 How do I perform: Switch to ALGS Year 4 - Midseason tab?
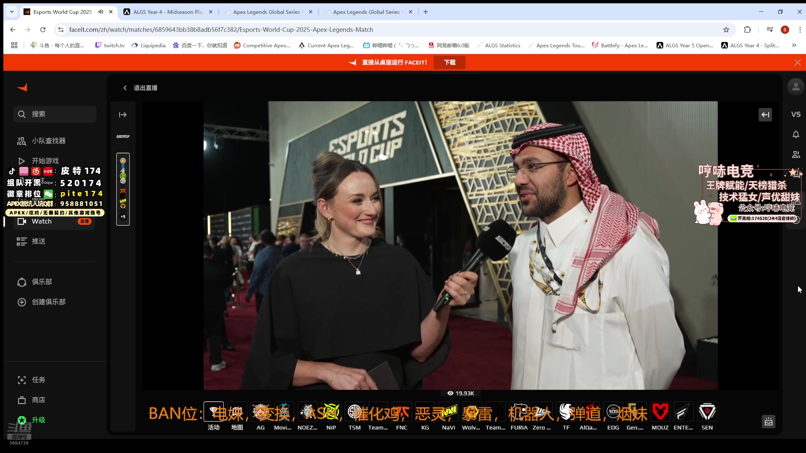[168, 12]
